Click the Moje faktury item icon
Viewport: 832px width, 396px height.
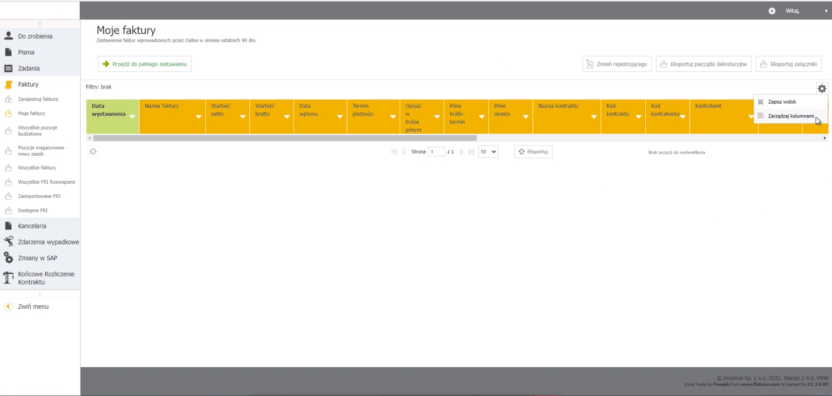pos(8,113)
